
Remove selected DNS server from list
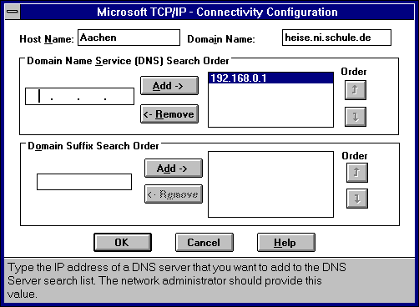coord(169,114)
